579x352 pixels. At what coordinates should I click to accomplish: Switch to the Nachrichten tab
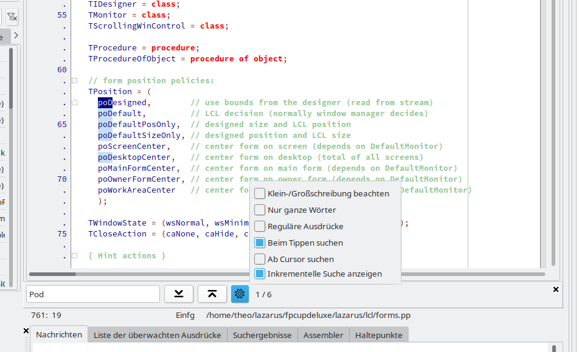tap(59, 334)
